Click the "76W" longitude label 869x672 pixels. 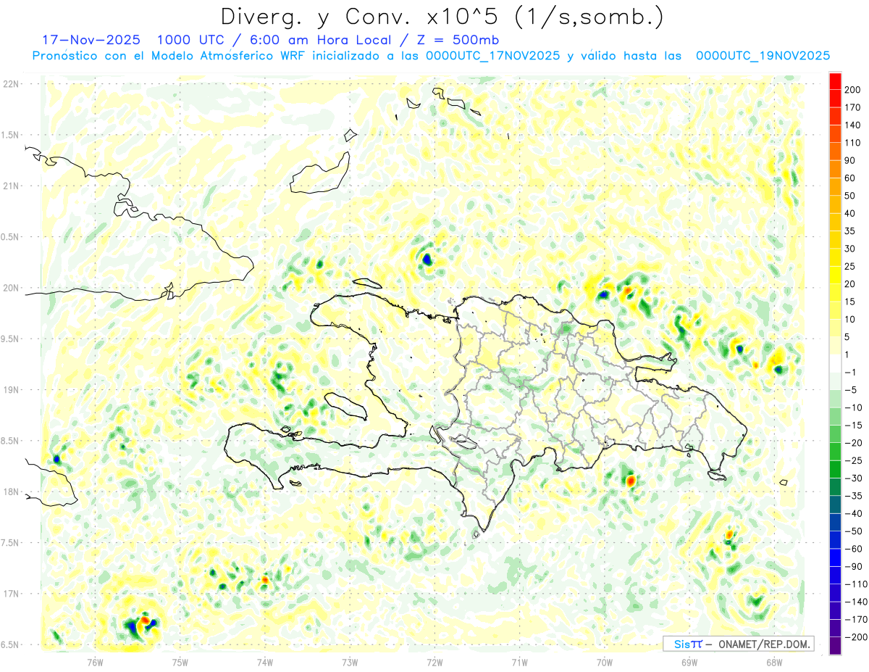pyautogui.click(x=95, y=661)
